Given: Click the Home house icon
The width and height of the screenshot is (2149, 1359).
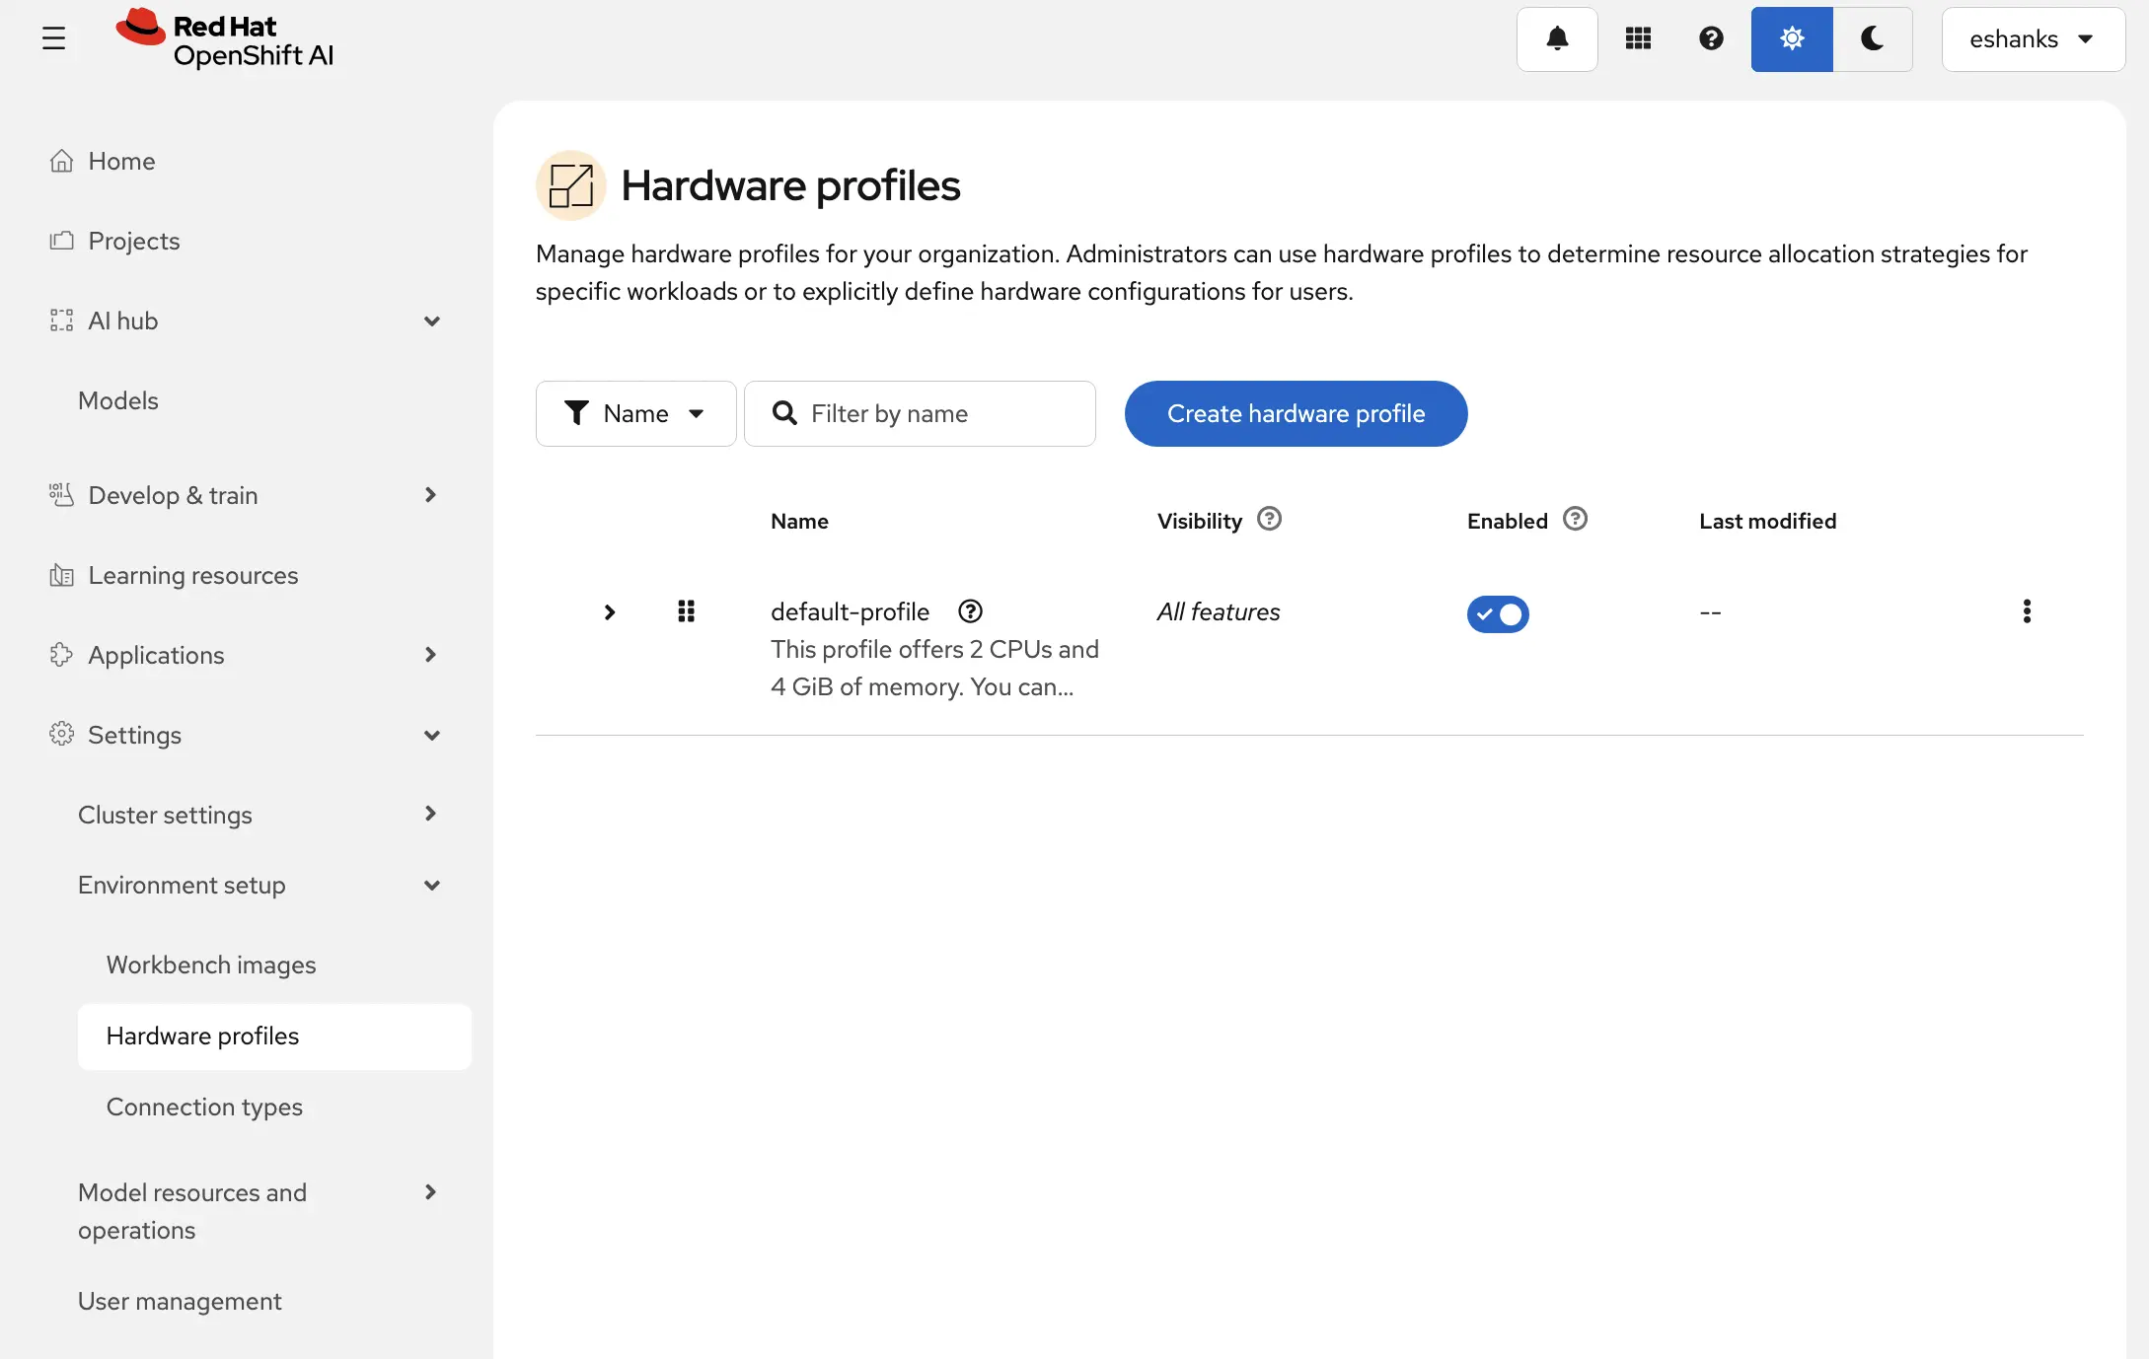Looking at the screenshot, I should 61,161.
